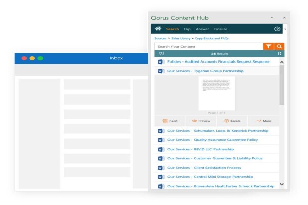
Task: Collapse pane with the side chevron
Action: pos(285,29)
